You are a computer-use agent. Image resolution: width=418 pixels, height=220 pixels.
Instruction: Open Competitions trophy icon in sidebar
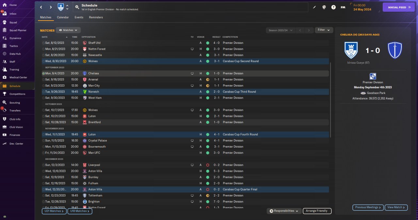pos(5,94)
